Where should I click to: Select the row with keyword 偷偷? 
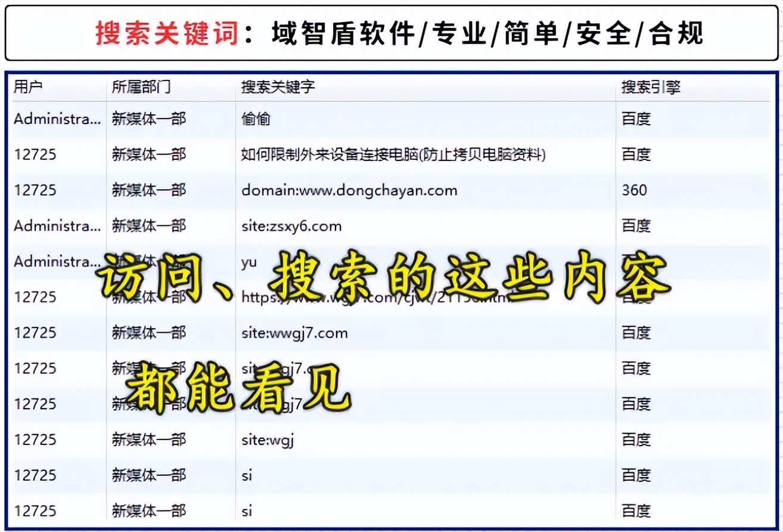click(257, 119)
